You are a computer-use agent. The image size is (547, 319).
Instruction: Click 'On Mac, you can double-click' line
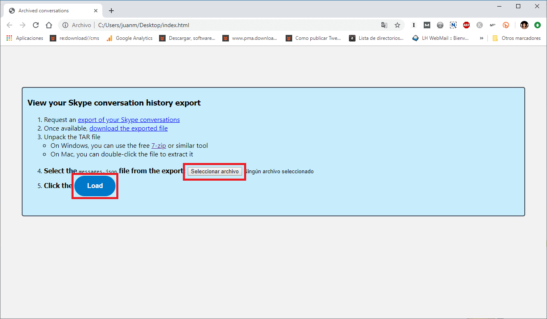point(122,154)
